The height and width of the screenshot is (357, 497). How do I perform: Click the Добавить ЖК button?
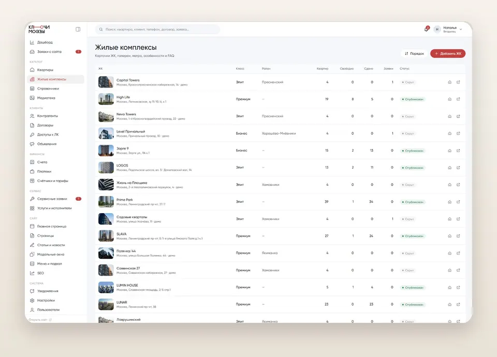pos(447,53)
